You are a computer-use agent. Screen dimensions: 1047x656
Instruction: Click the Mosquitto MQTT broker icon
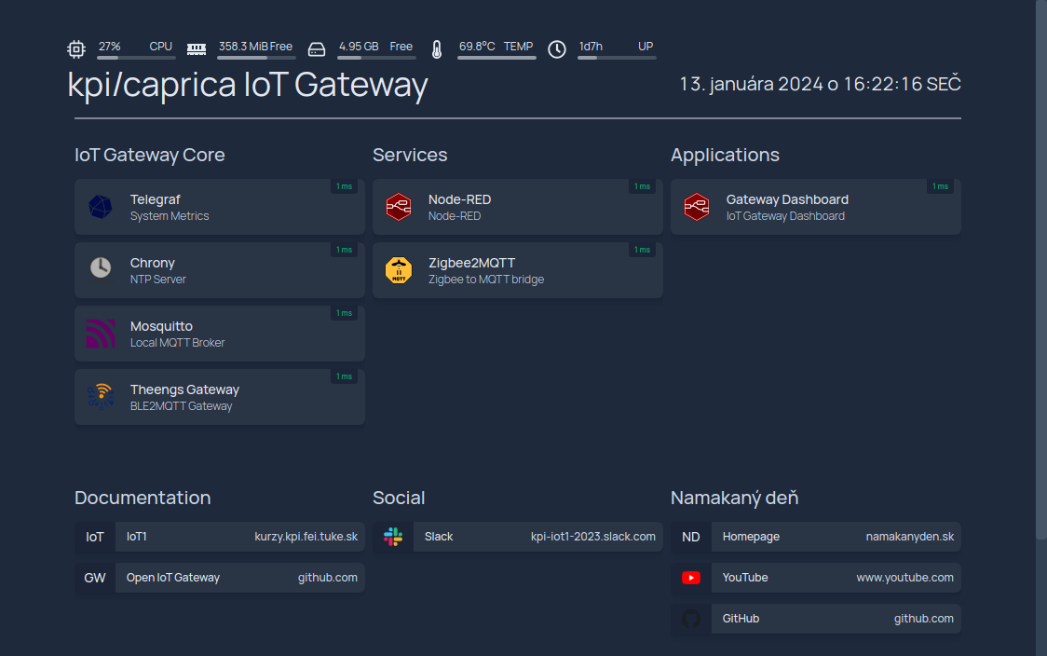click(x=101, y=333)
